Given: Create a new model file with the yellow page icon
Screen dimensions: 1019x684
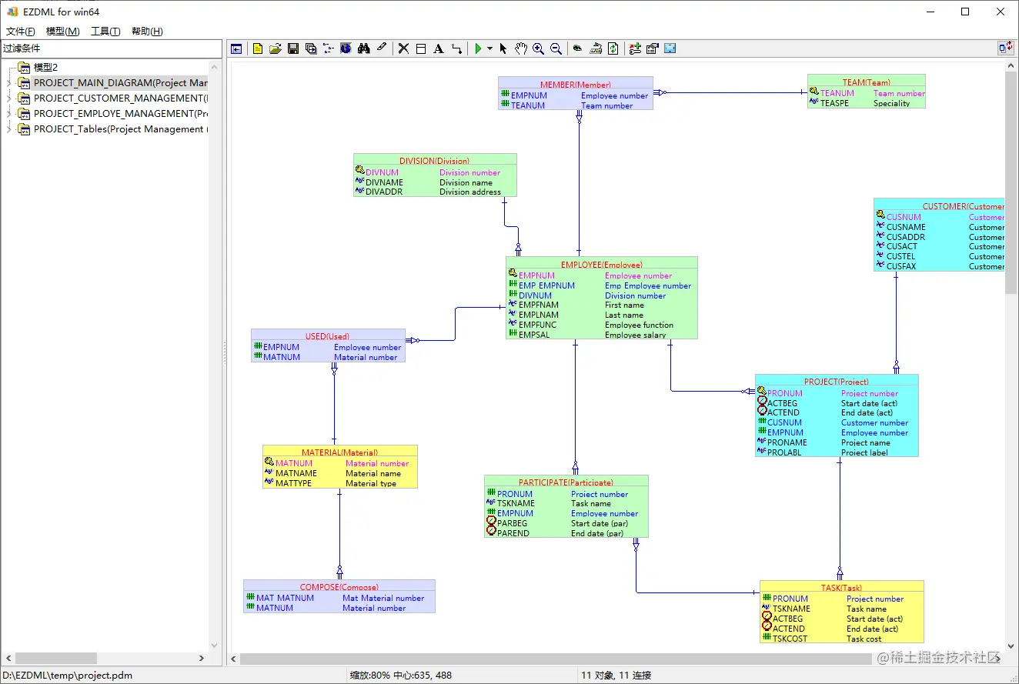Looking at the screenshot, I should (258, 48).
